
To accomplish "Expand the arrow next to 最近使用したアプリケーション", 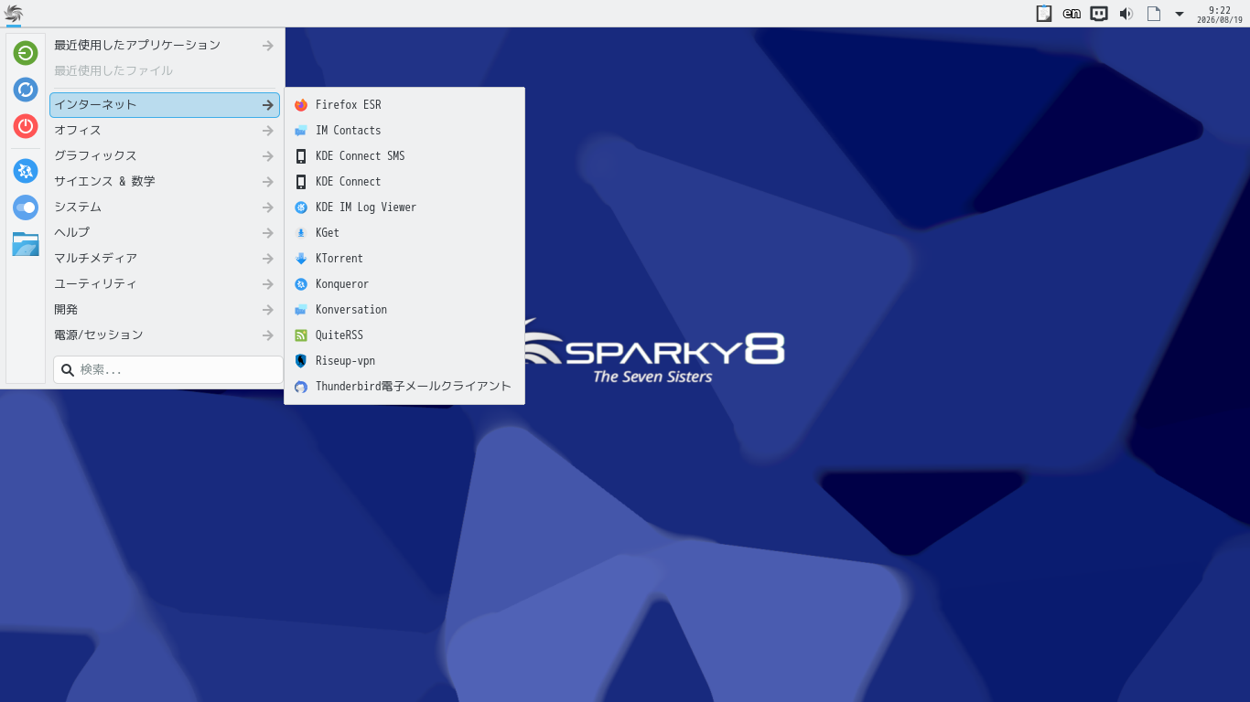I will click(x=267, y=45).
